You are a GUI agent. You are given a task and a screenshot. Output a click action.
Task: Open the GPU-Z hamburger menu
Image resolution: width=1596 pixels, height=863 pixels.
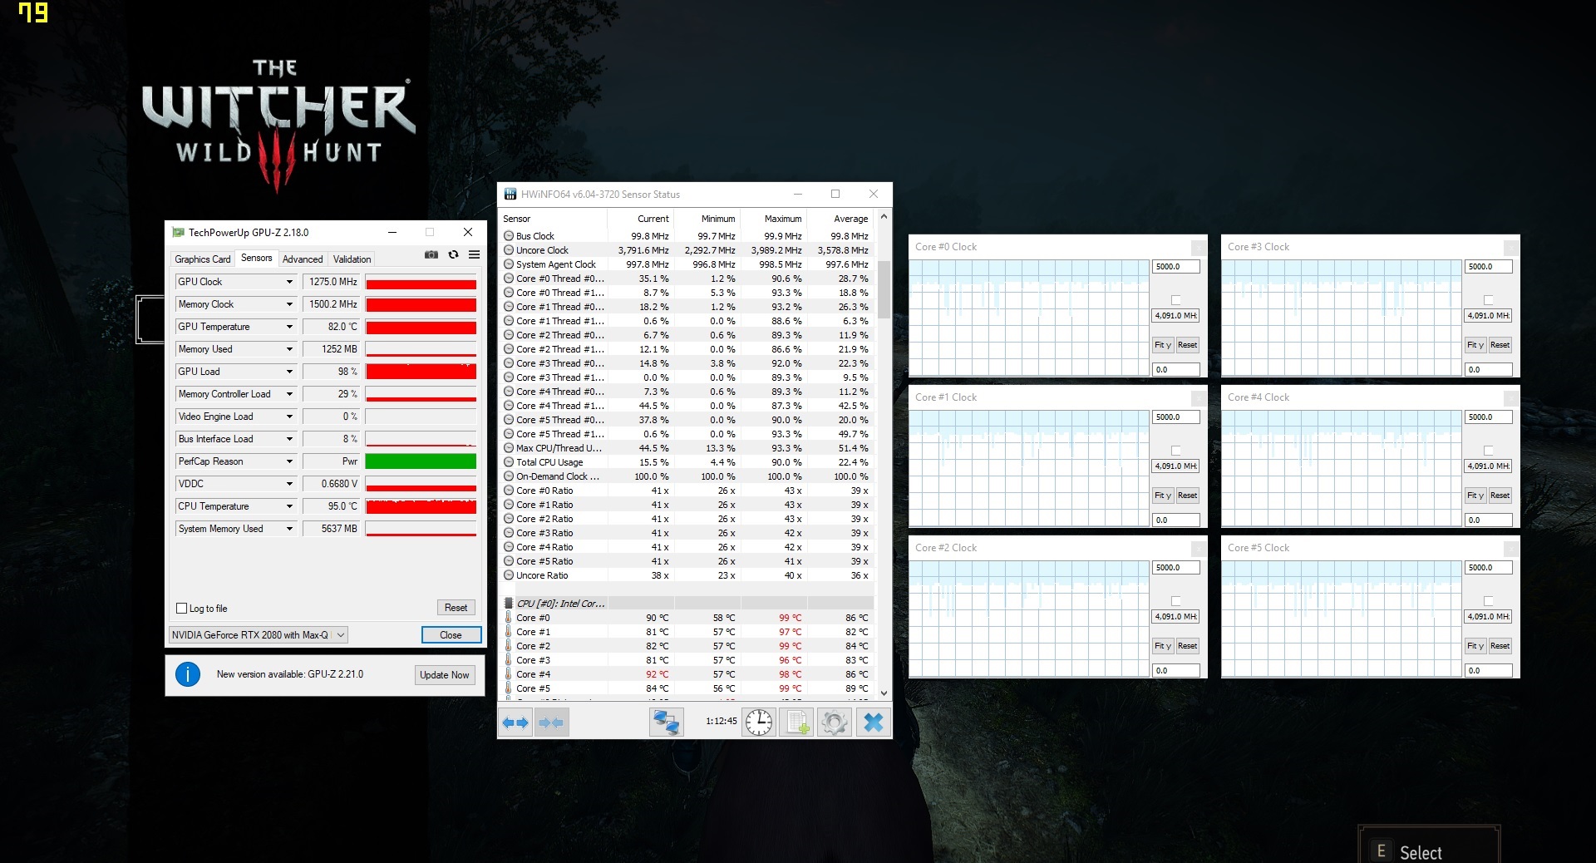474,254
